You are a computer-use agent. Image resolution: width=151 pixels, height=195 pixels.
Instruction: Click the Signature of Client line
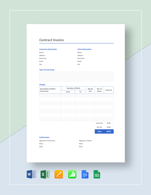pos(85,141)
